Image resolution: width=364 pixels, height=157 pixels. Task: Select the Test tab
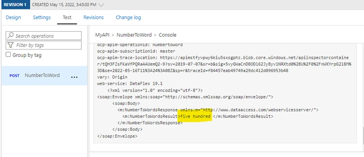coord(67,18)
